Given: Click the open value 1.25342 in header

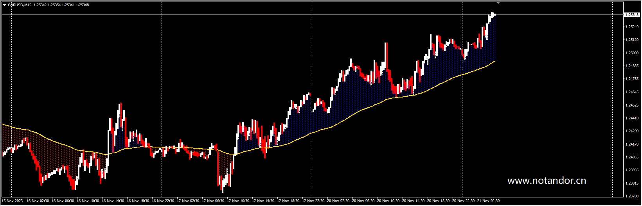Looking at the screenshot, I should pyautogui.click(x=40, y=5).
